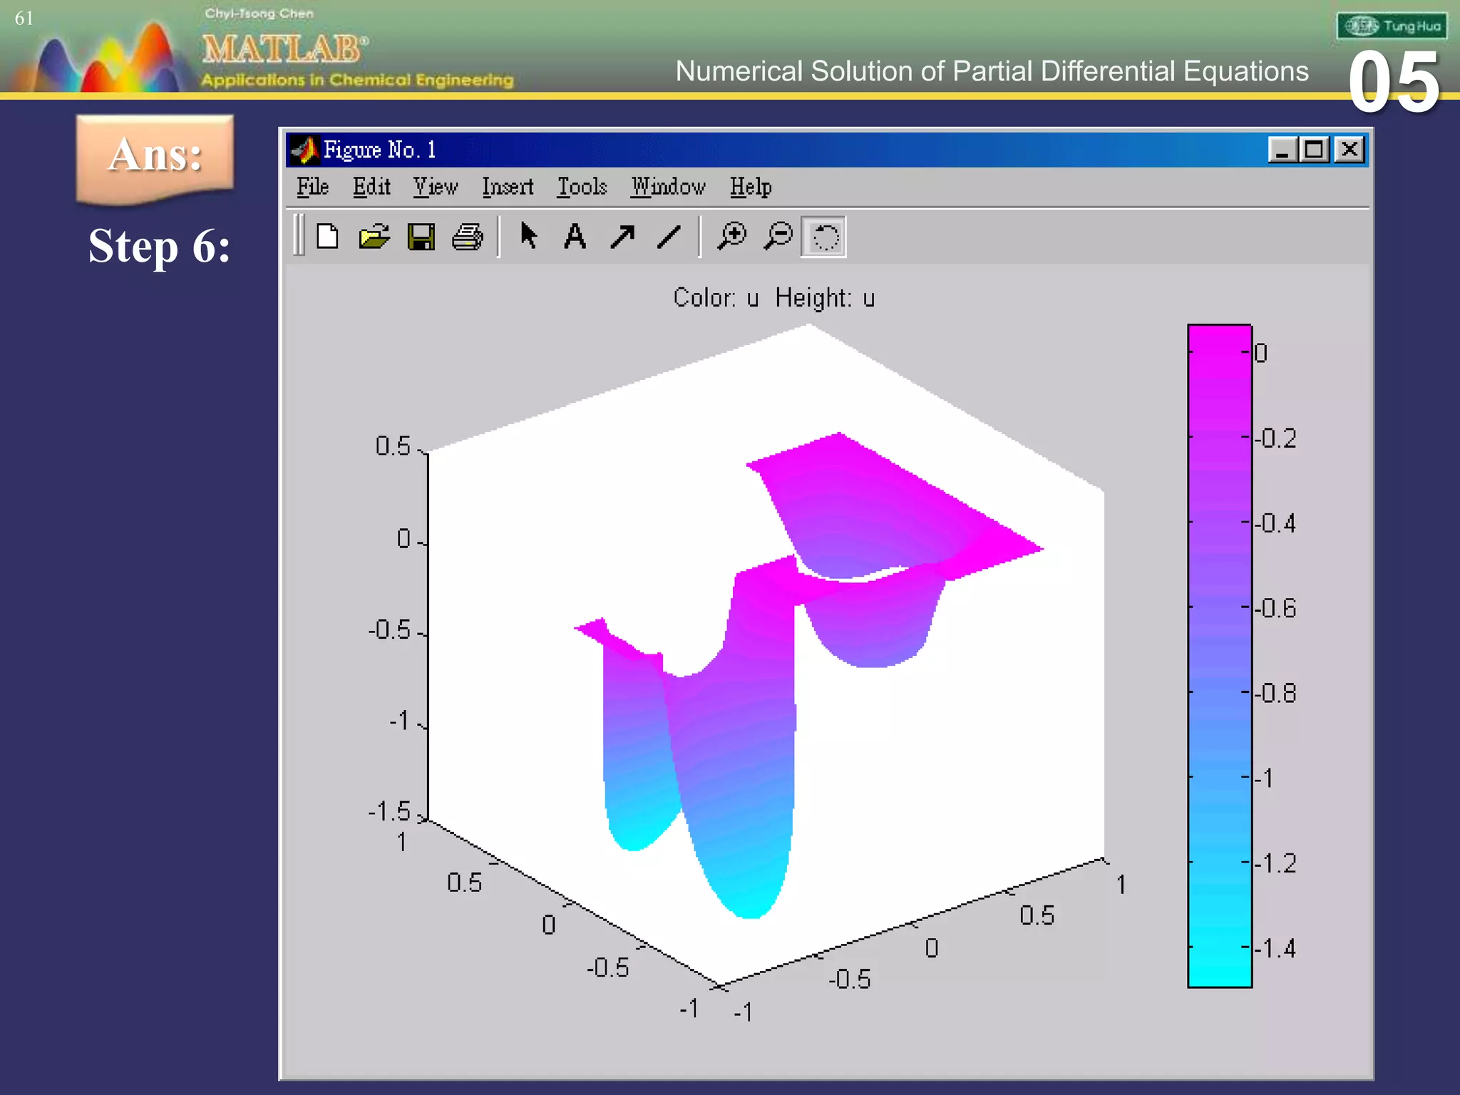Viewport: 1460px width, 1095px height.
Task: Select the Insert Arrow tool
Action: point(622,237)
